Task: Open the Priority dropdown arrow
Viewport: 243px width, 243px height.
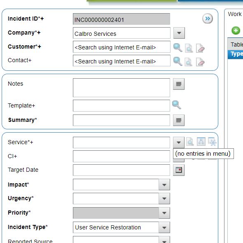Action: 164,213
